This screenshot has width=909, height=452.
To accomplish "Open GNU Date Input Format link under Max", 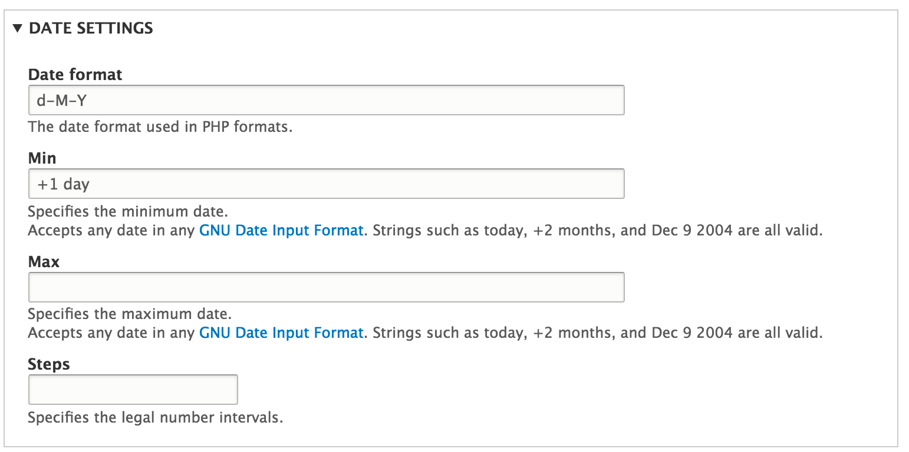I will tap(281, 333).
